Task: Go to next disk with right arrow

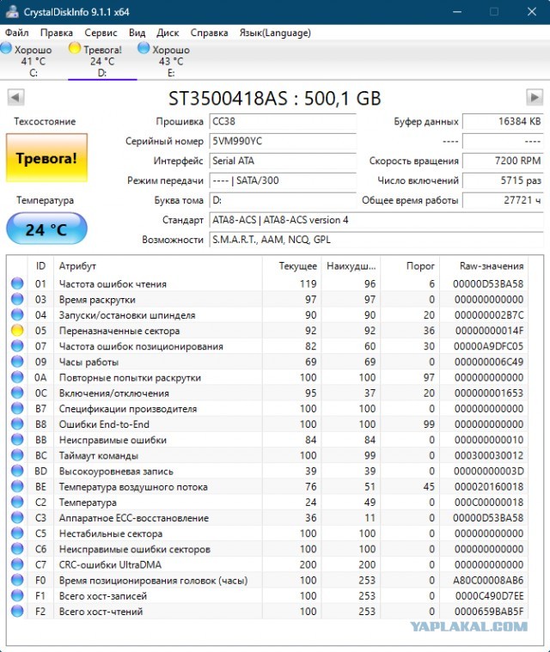Action: click(x=535, y=98)
